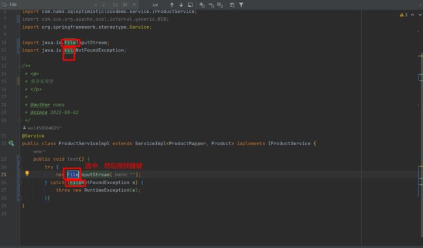Toggle Match Case (Cc) in find bar
The width and height of the screenshot is (423, 248).
pos(115,5)
